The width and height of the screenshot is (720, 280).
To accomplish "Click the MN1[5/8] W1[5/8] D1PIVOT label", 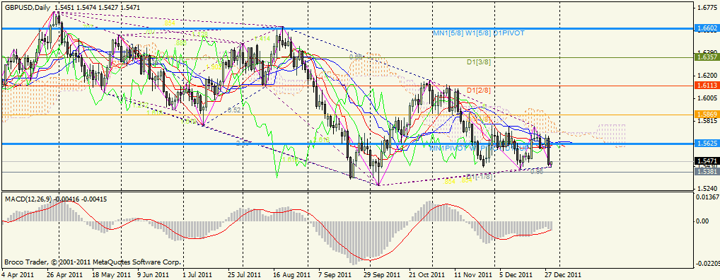I will click(479, 33).
